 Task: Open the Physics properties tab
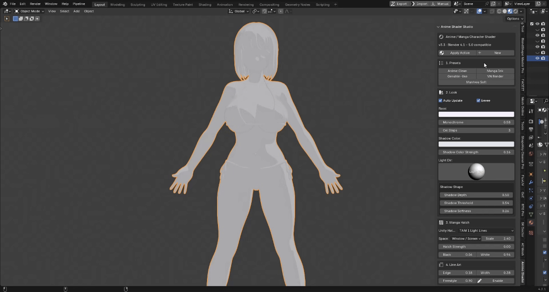(531, 198)
